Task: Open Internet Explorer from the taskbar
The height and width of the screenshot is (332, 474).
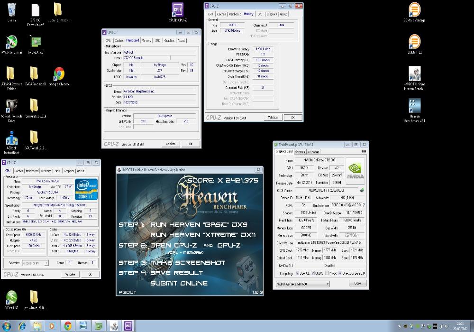Action: 22,326
